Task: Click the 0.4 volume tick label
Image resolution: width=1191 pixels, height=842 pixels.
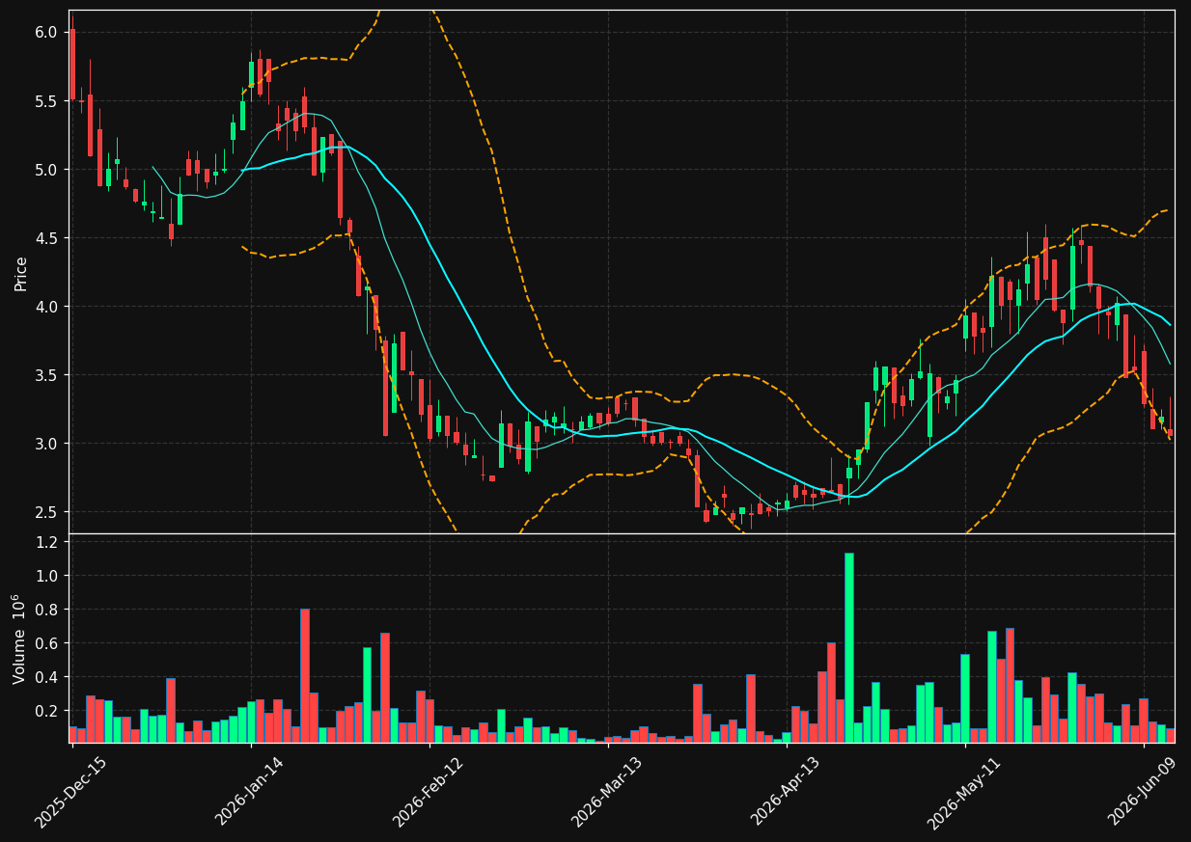Action: click(45, 677)
